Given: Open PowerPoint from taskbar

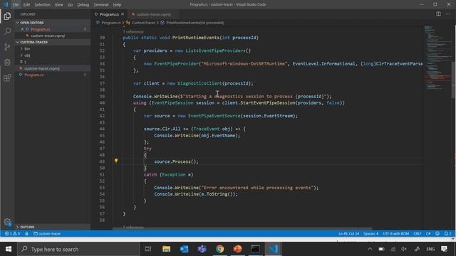Looking at the screenshot, I should 237,249.
